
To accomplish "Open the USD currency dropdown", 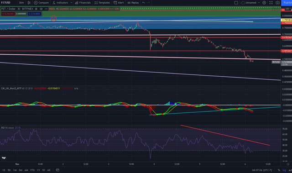I will point(288,9).
